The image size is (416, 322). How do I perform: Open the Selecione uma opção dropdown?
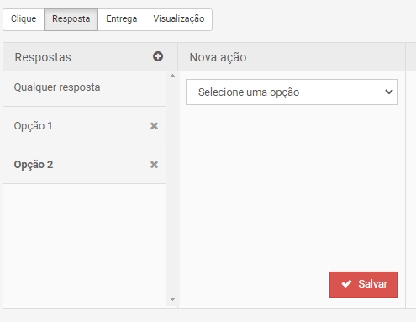click(292, 92)
